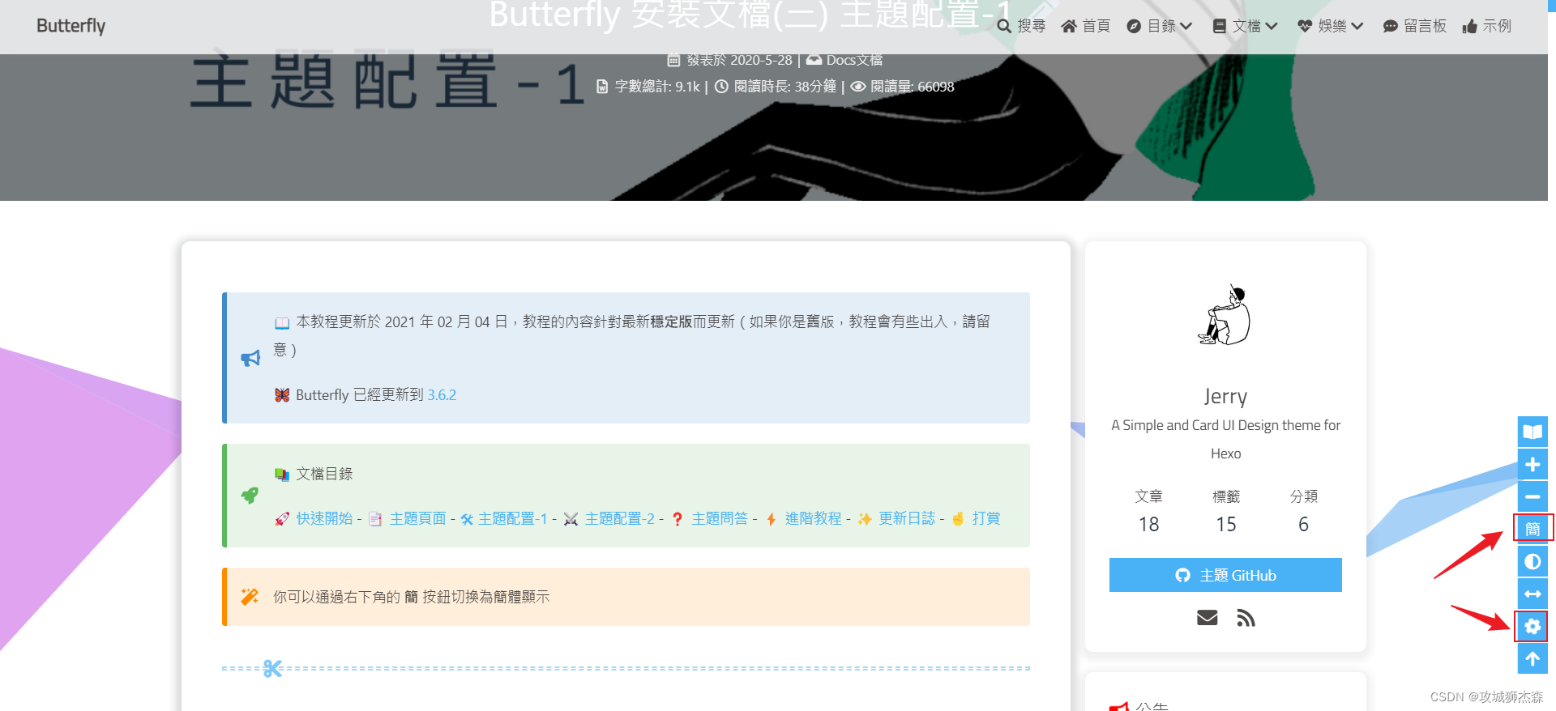
Task: Click the 字數總計: 9.1k text
Action: coord(657,87)
